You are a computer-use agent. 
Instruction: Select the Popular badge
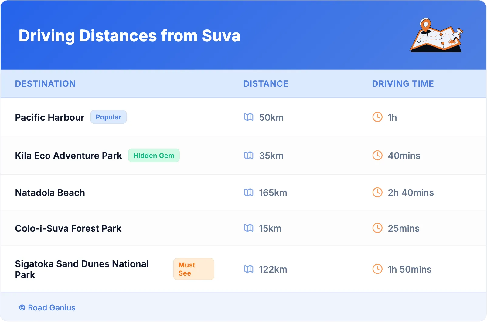click(x=108, y=117)
